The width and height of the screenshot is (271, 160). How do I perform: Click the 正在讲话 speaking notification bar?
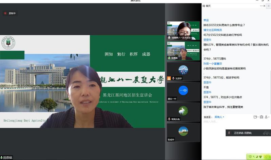248,133
